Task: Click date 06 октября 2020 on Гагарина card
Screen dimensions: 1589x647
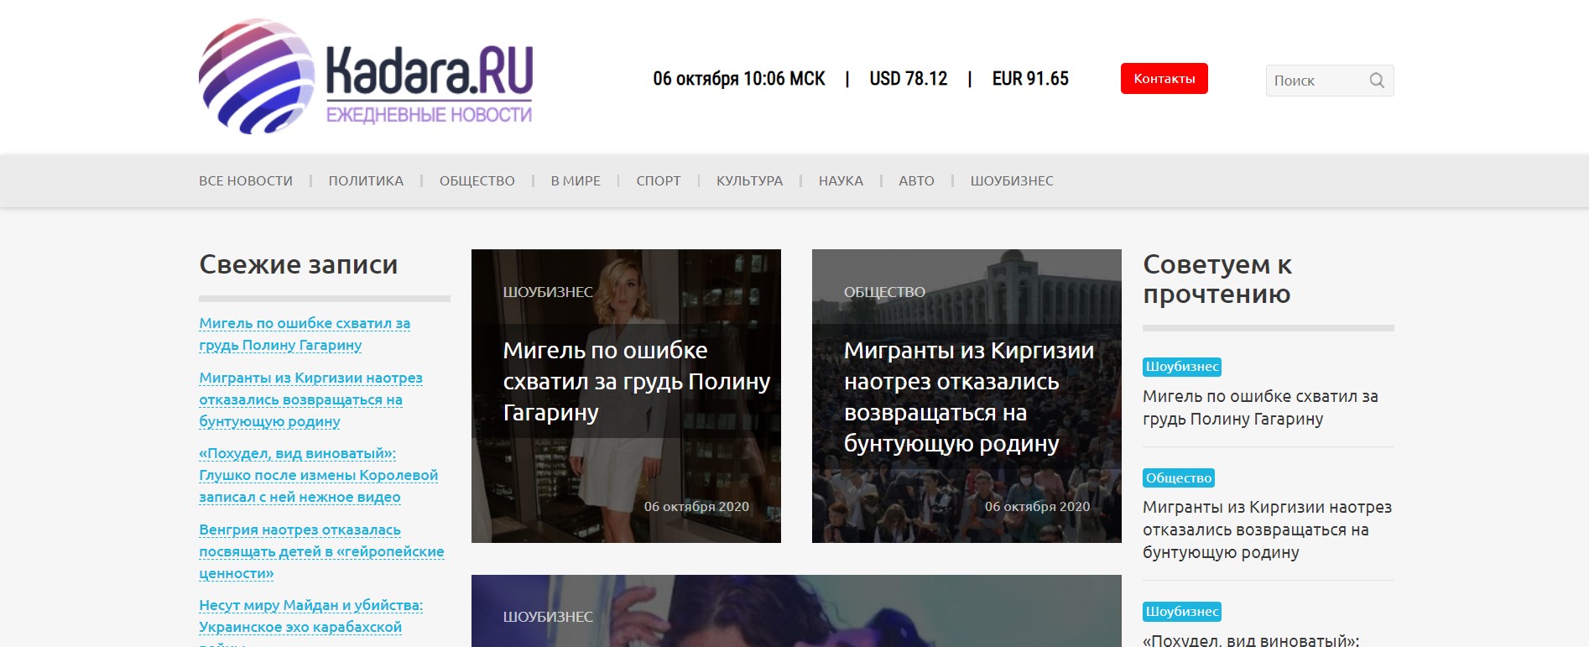Action: pyautogui.click(x=696, y=507)
